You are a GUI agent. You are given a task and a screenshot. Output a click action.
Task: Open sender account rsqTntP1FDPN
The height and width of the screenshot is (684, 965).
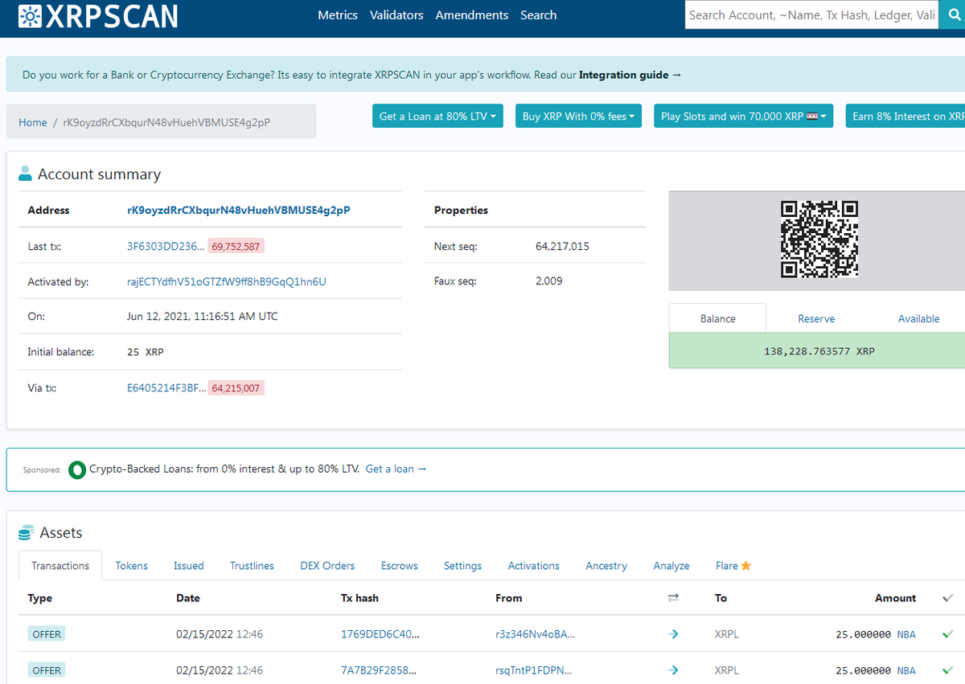pyautogui.click(x=536, y=670)
